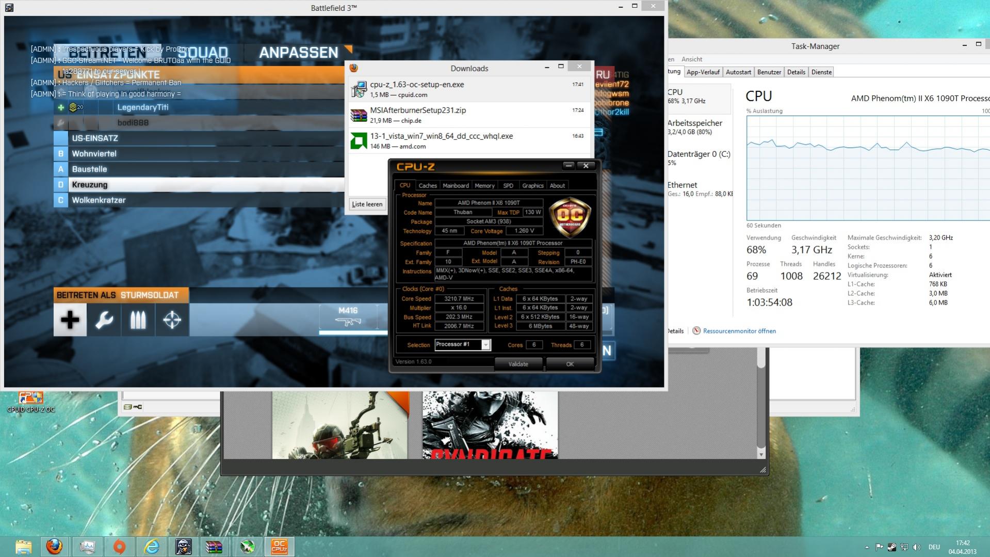
Task: Switch to Task-Manager taskbar icon
Action: point(88,546)
